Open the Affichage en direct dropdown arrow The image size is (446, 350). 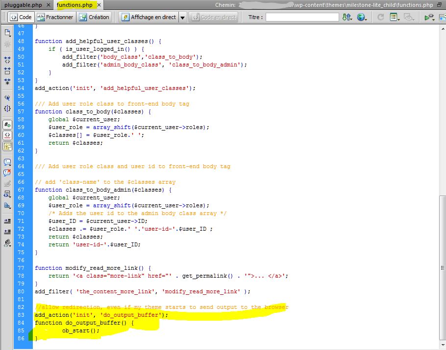[182, 17]
